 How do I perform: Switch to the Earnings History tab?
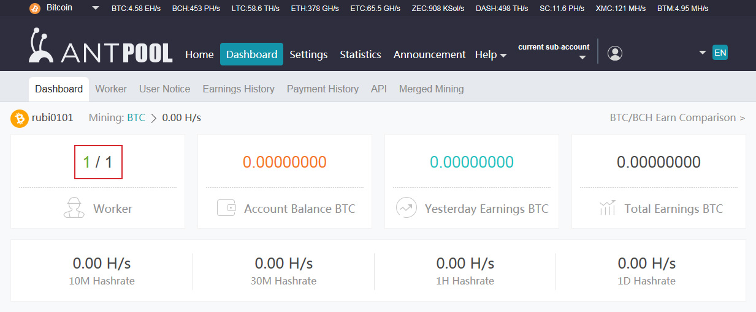click(x=239, y=89)
